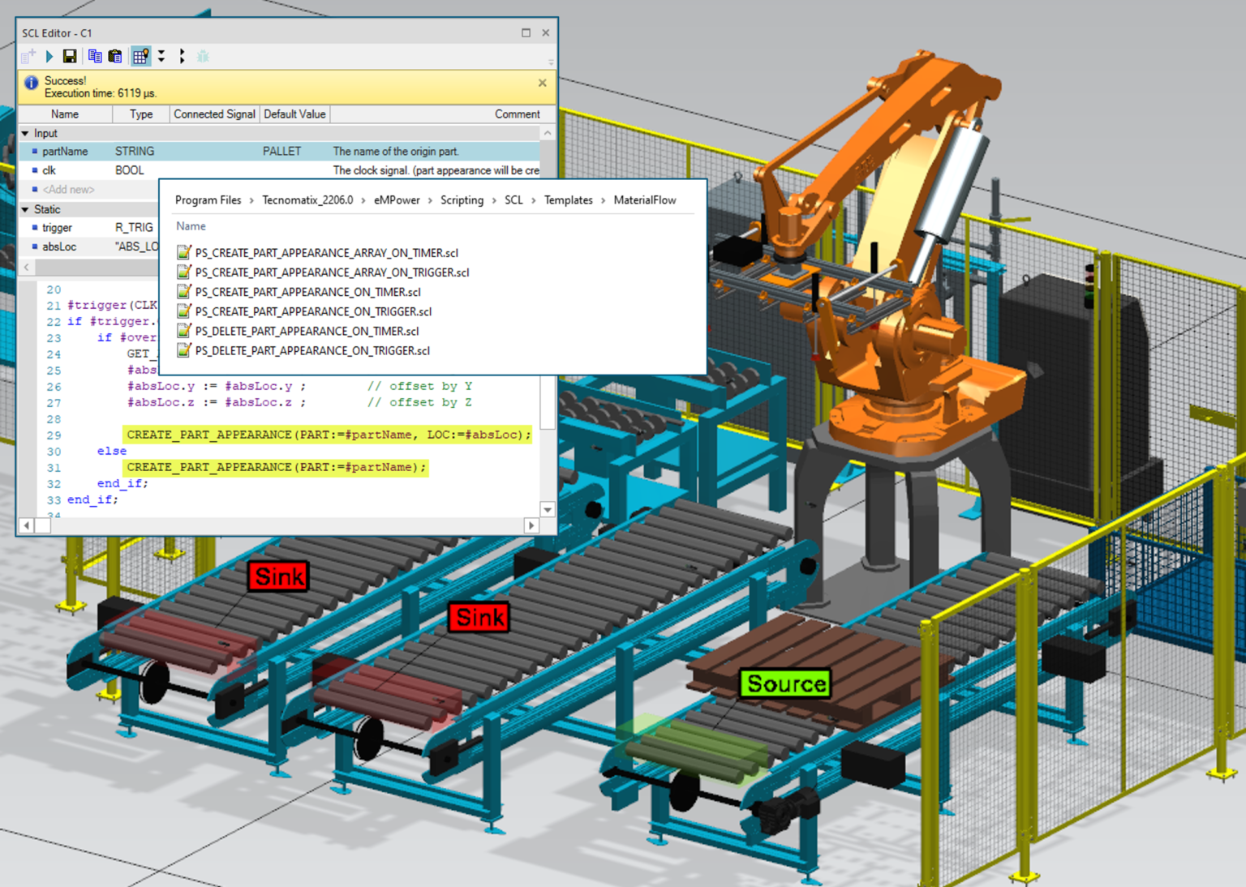Click the paste clipboard icon
1246x887 pixels.
coord(115,56)
